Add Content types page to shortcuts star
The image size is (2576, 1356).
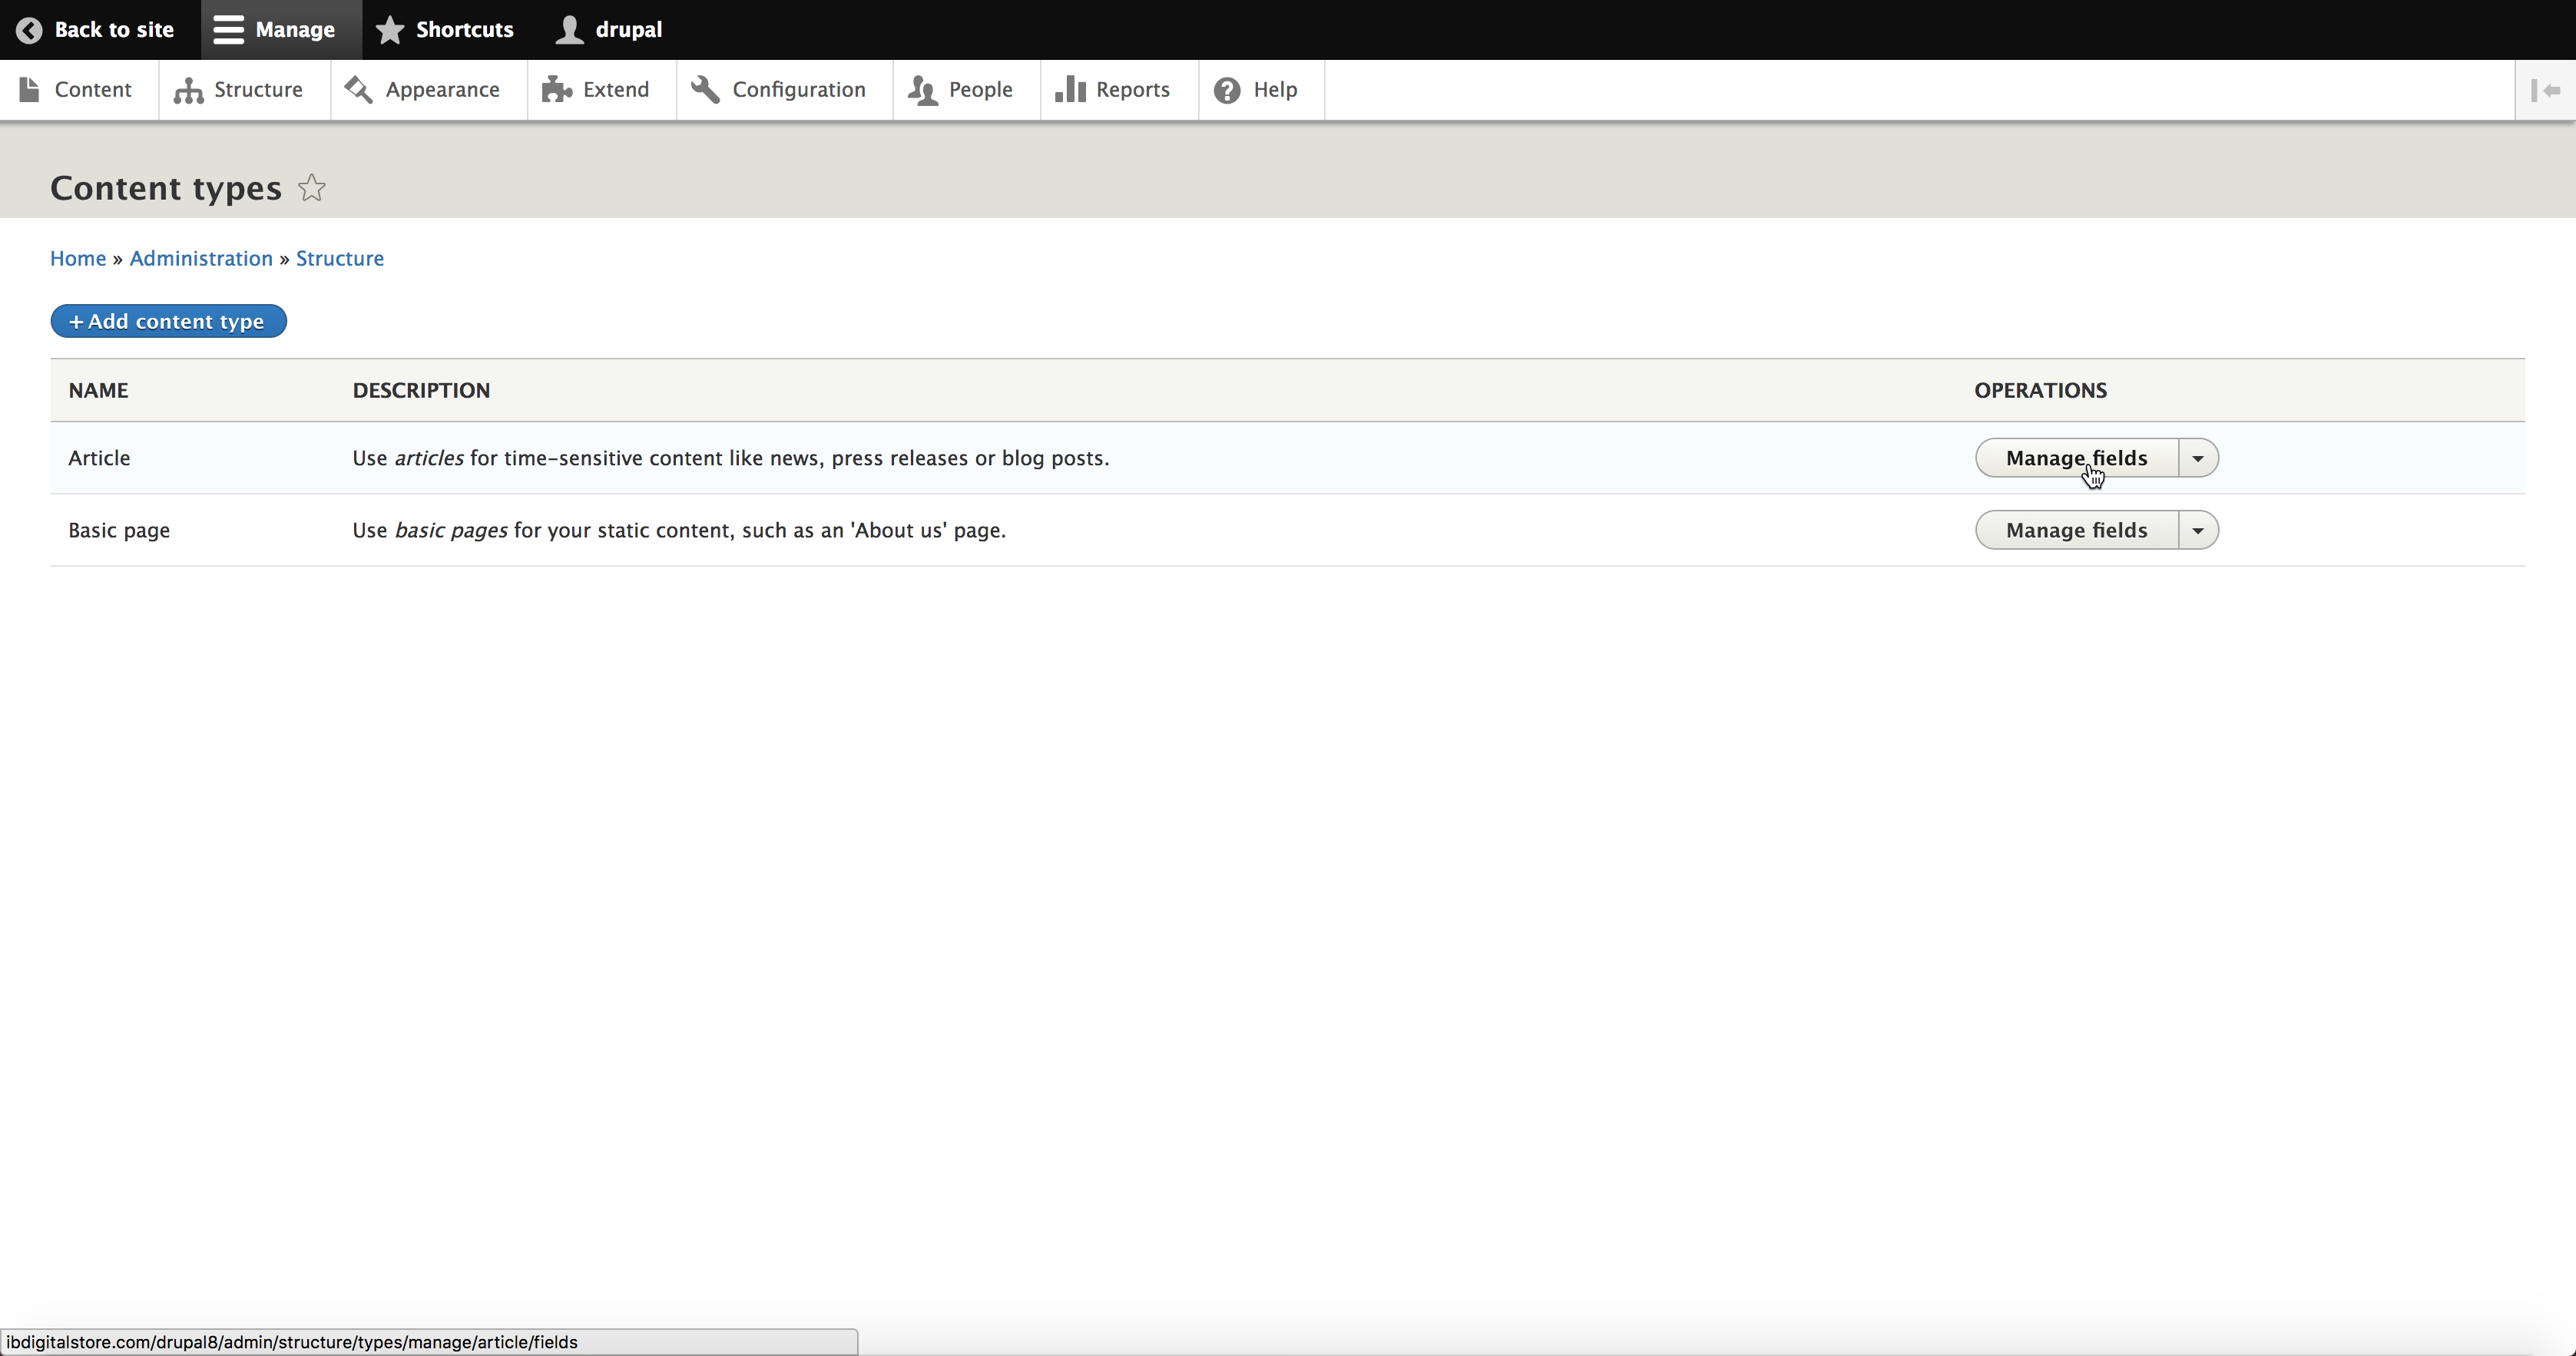pos(312,188)
